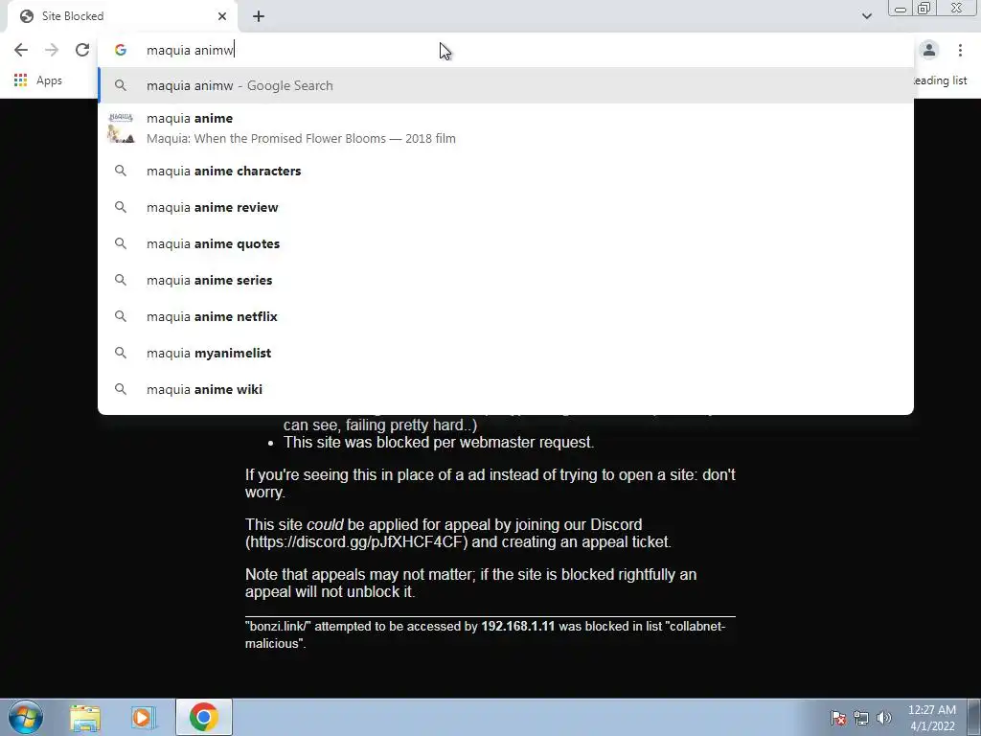The width and height of the screenshot is (981, 736).
Task: Open the Windows Start orb
Action: [26, 717]
